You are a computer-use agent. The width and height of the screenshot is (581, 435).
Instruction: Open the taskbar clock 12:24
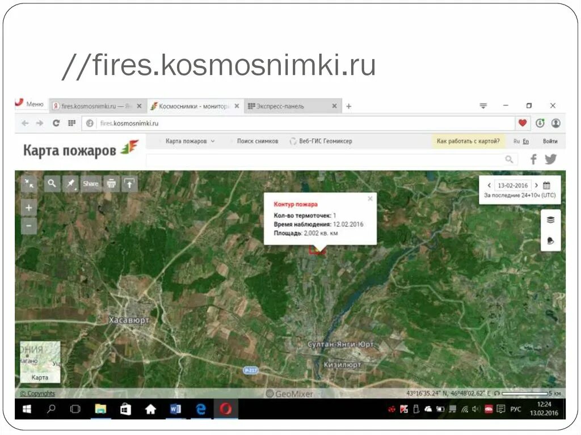(x=544, y=409)
